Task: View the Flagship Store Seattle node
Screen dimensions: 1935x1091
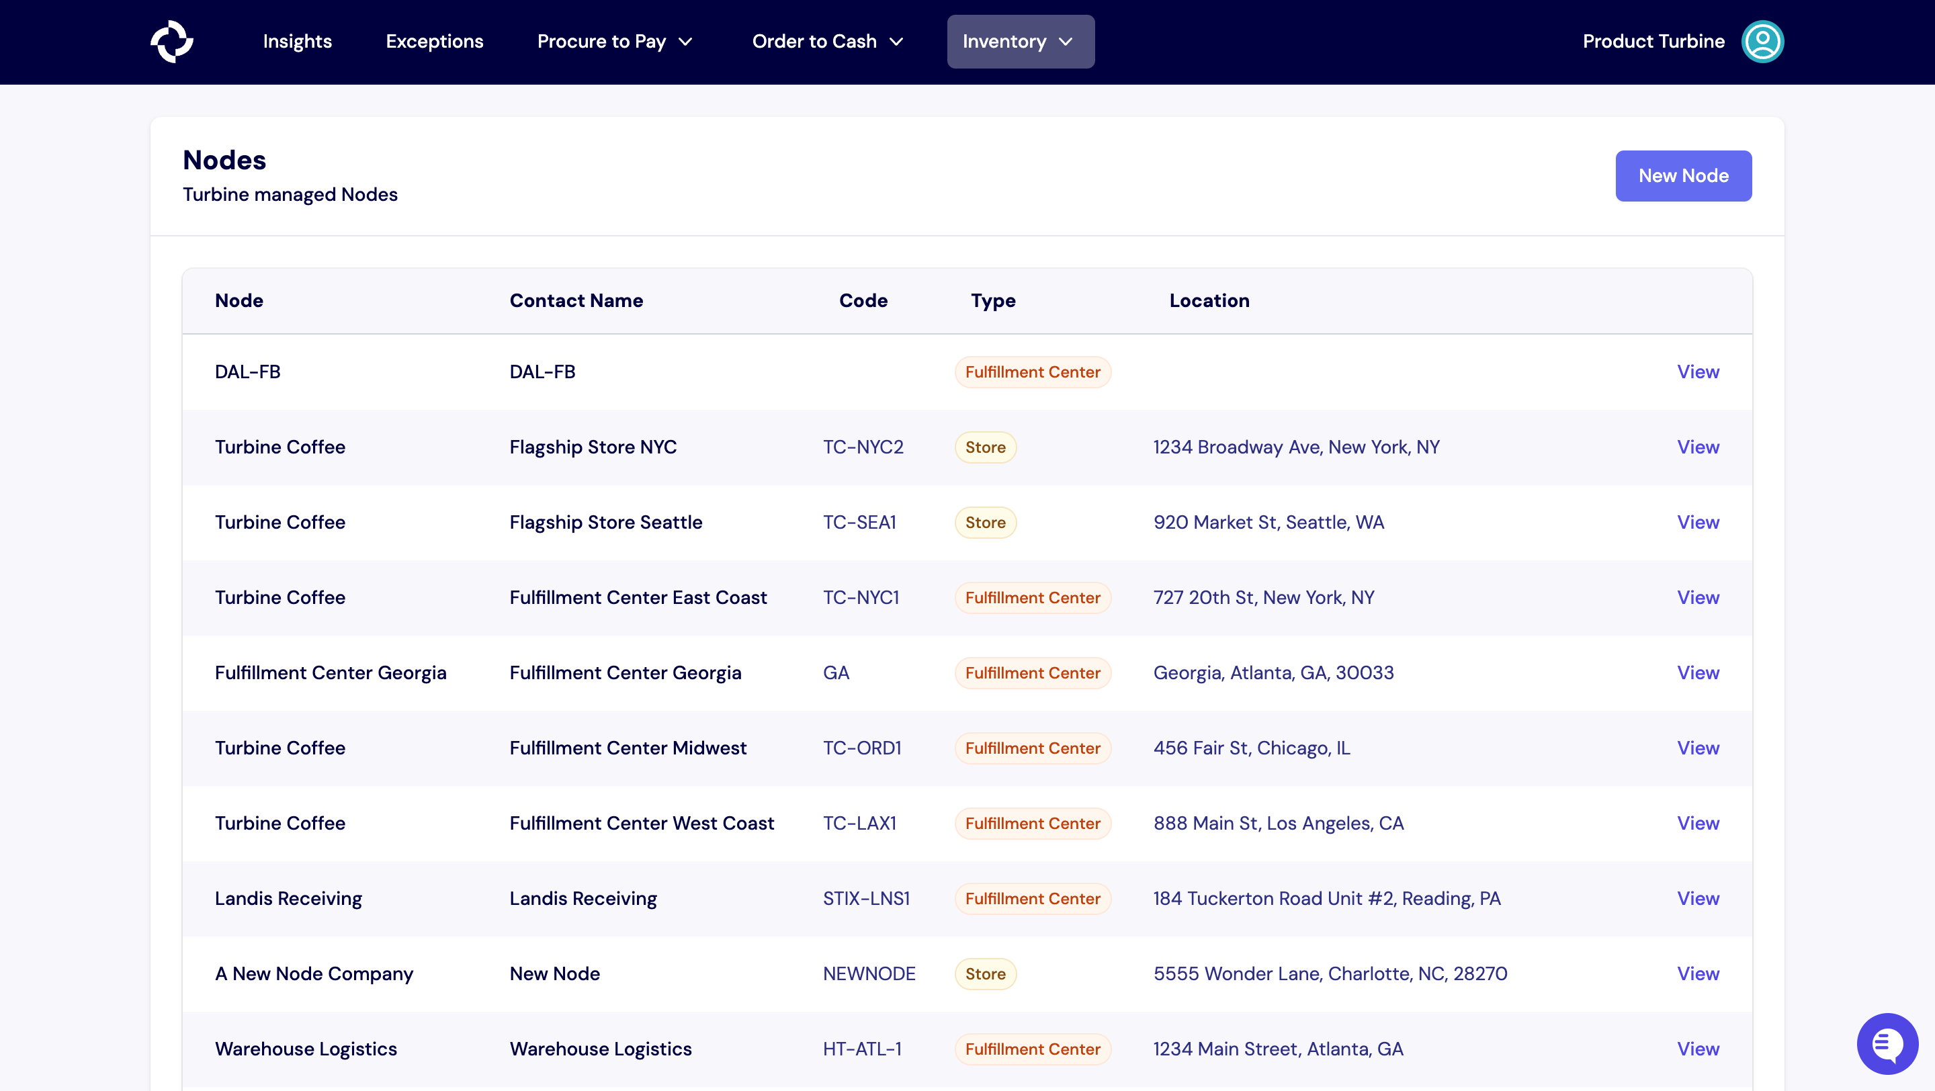Action: [1698, 522]
